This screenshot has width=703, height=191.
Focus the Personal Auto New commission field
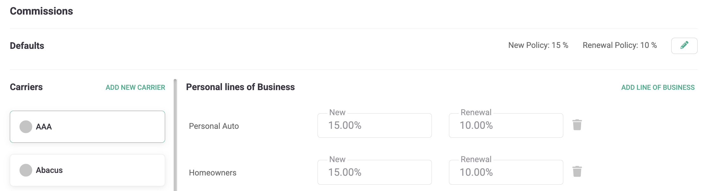(x=374, y=125)
